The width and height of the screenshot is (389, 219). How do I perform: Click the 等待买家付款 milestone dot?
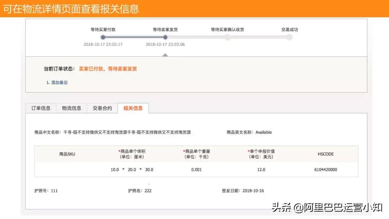click(103, 37)
